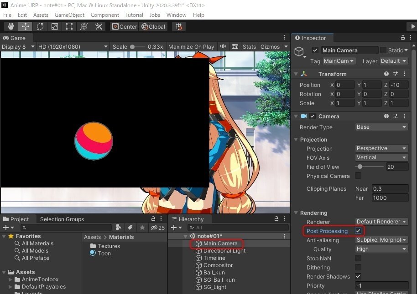Viewport: 417px width, 294px height.
Task: Open Projection Perspective dropdown
Action: pos(381,148)
